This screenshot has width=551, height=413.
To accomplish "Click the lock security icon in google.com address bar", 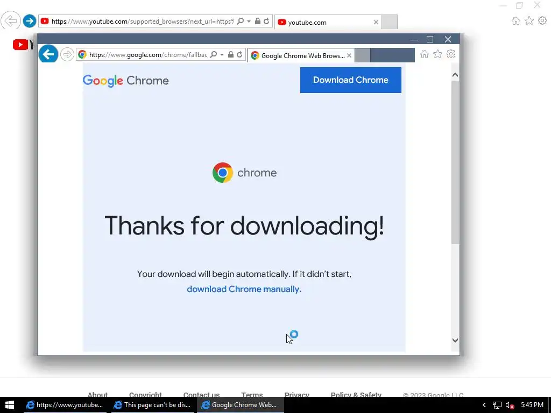I will 230,54.
